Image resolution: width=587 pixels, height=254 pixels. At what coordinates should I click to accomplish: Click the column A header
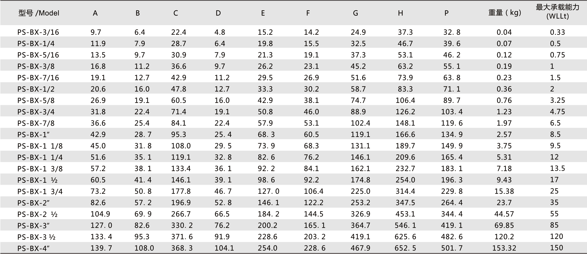coord(95,13)
